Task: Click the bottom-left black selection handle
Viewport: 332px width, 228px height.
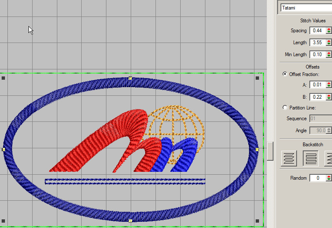Action: [x=3, y=221]
